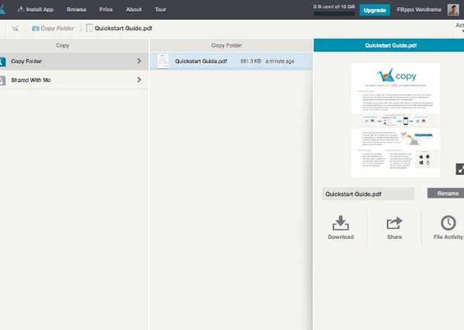Click the 'a minute ago' timestamp

(280, 61)
